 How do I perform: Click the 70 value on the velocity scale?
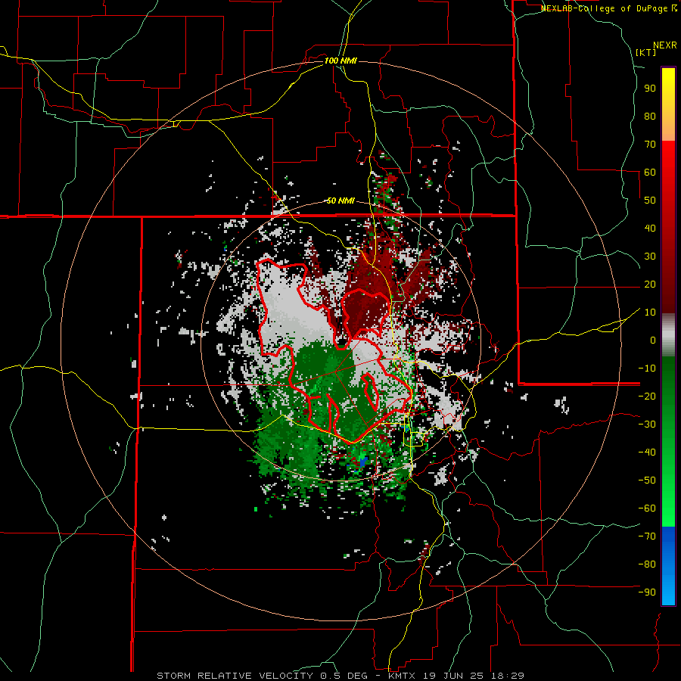pyautogui.click(x=650, y=145)
